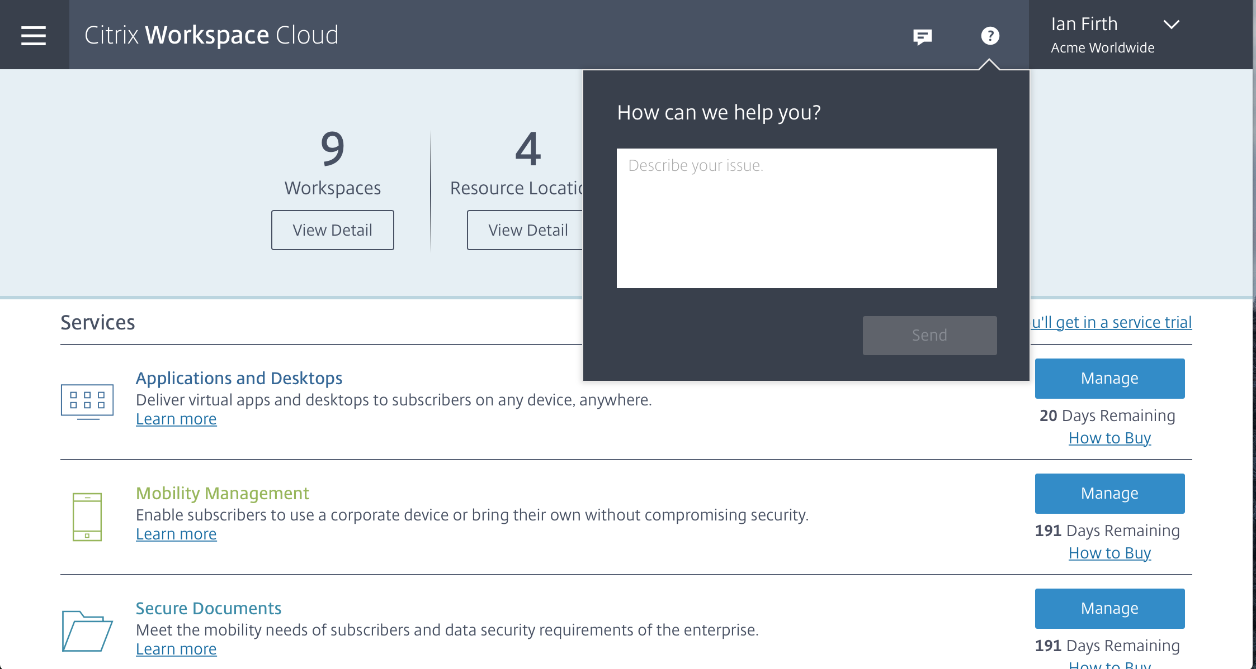Open the service trial info link
Image resolution: width=1256 pixels, height=669 pixels.
click(1112, 322)
